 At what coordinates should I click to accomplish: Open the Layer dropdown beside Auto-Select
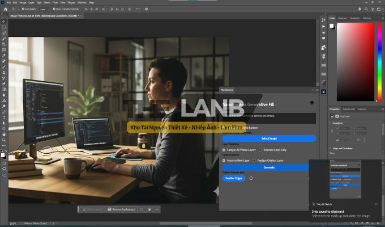[x=44, y=9]
